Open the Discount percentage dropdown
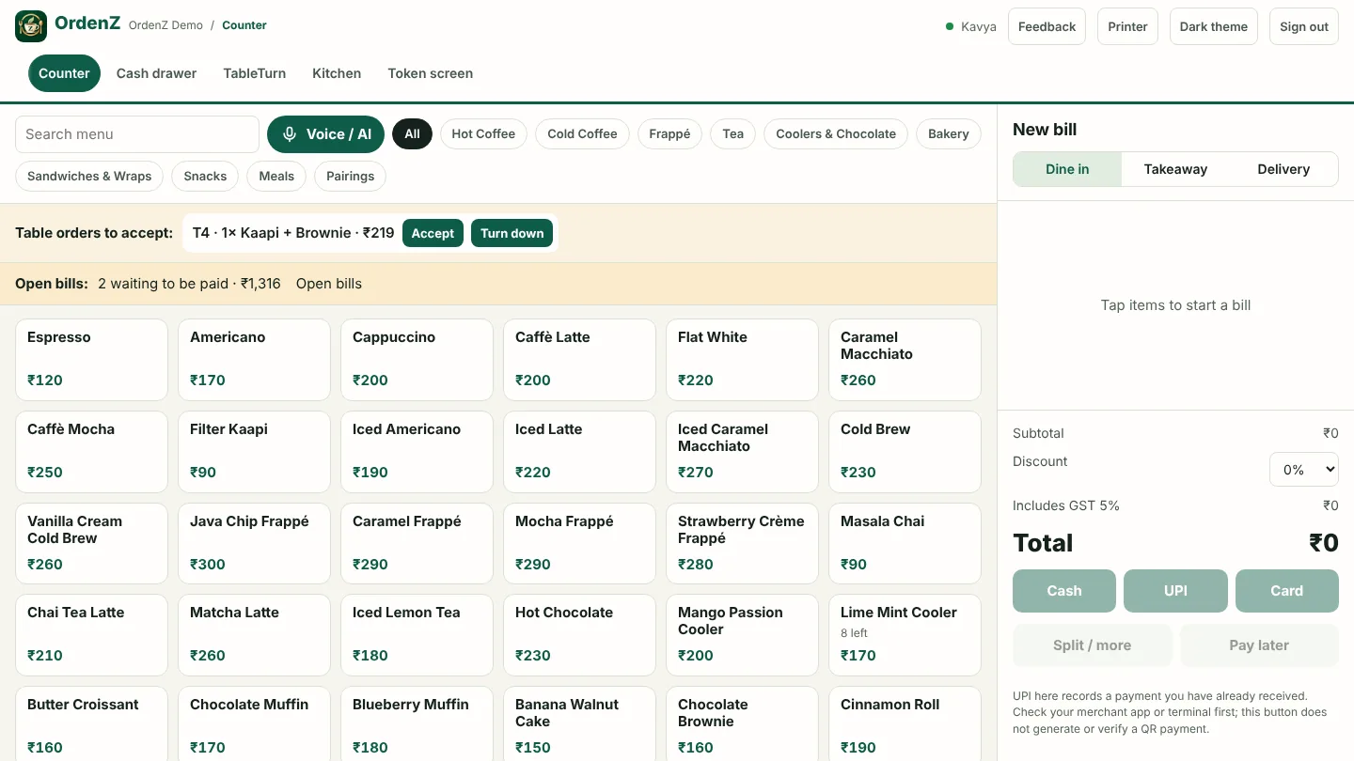Screen dimensions: 1354x761 (1304, 469)
